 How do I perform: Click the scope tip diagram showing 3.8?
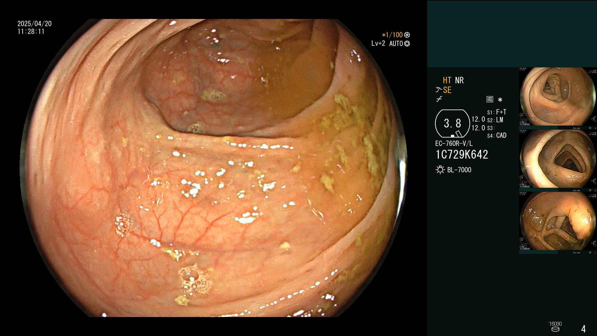(x=452, y=124)
